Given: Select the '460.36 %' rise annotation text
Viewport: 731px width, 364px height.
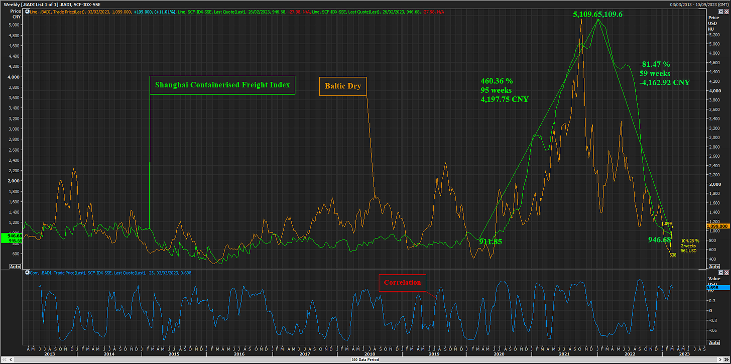Looking at the screenshot, I should (x=497, y=80).
